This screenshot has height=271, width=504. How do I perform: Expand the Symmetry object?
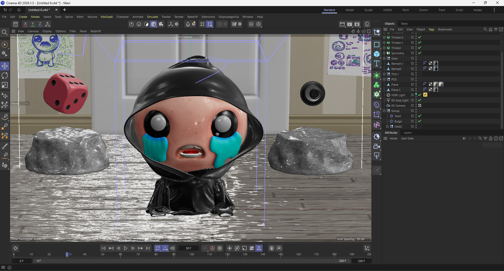(x=384, y=53)
